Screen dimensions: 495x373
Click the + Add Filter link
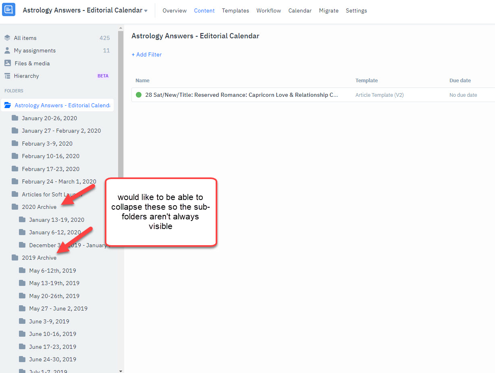(147, 54)
